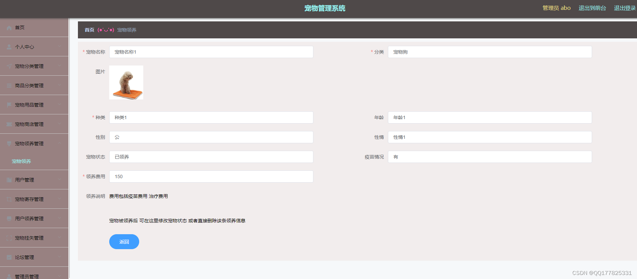This screenshot has height=279, width=637.
Task: Focus the 性情 field showing 性情1
Action: point(490,137)
